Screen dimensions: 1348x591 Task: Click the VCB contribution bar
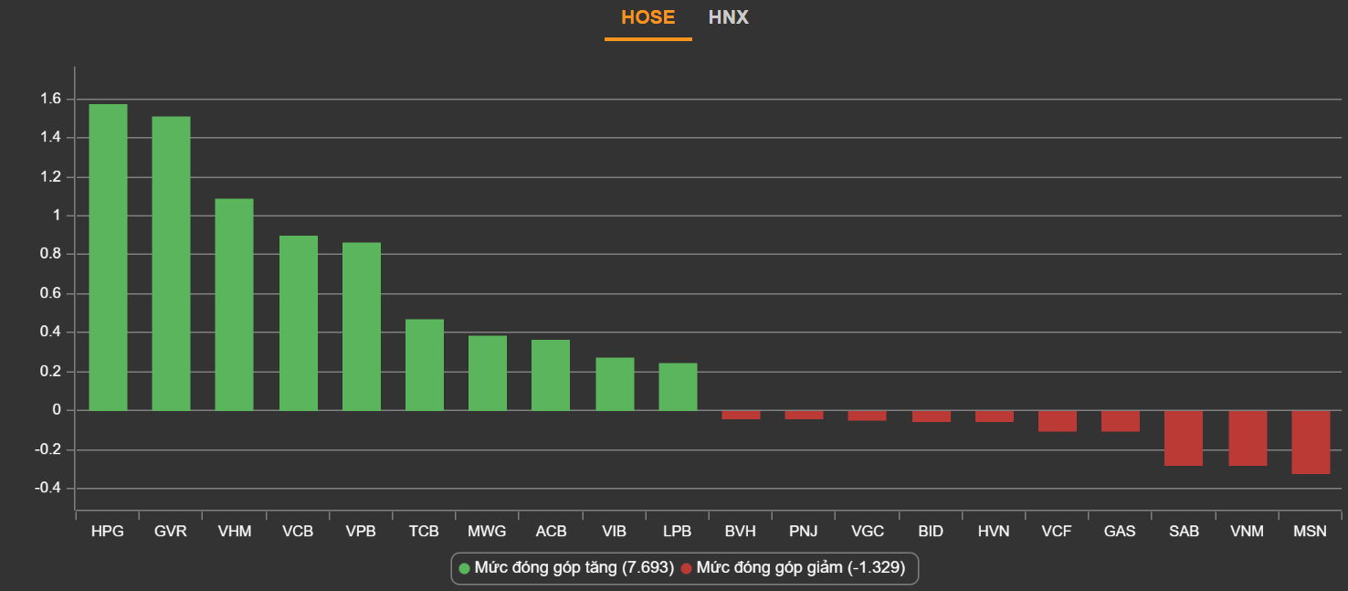pos(298,323)
